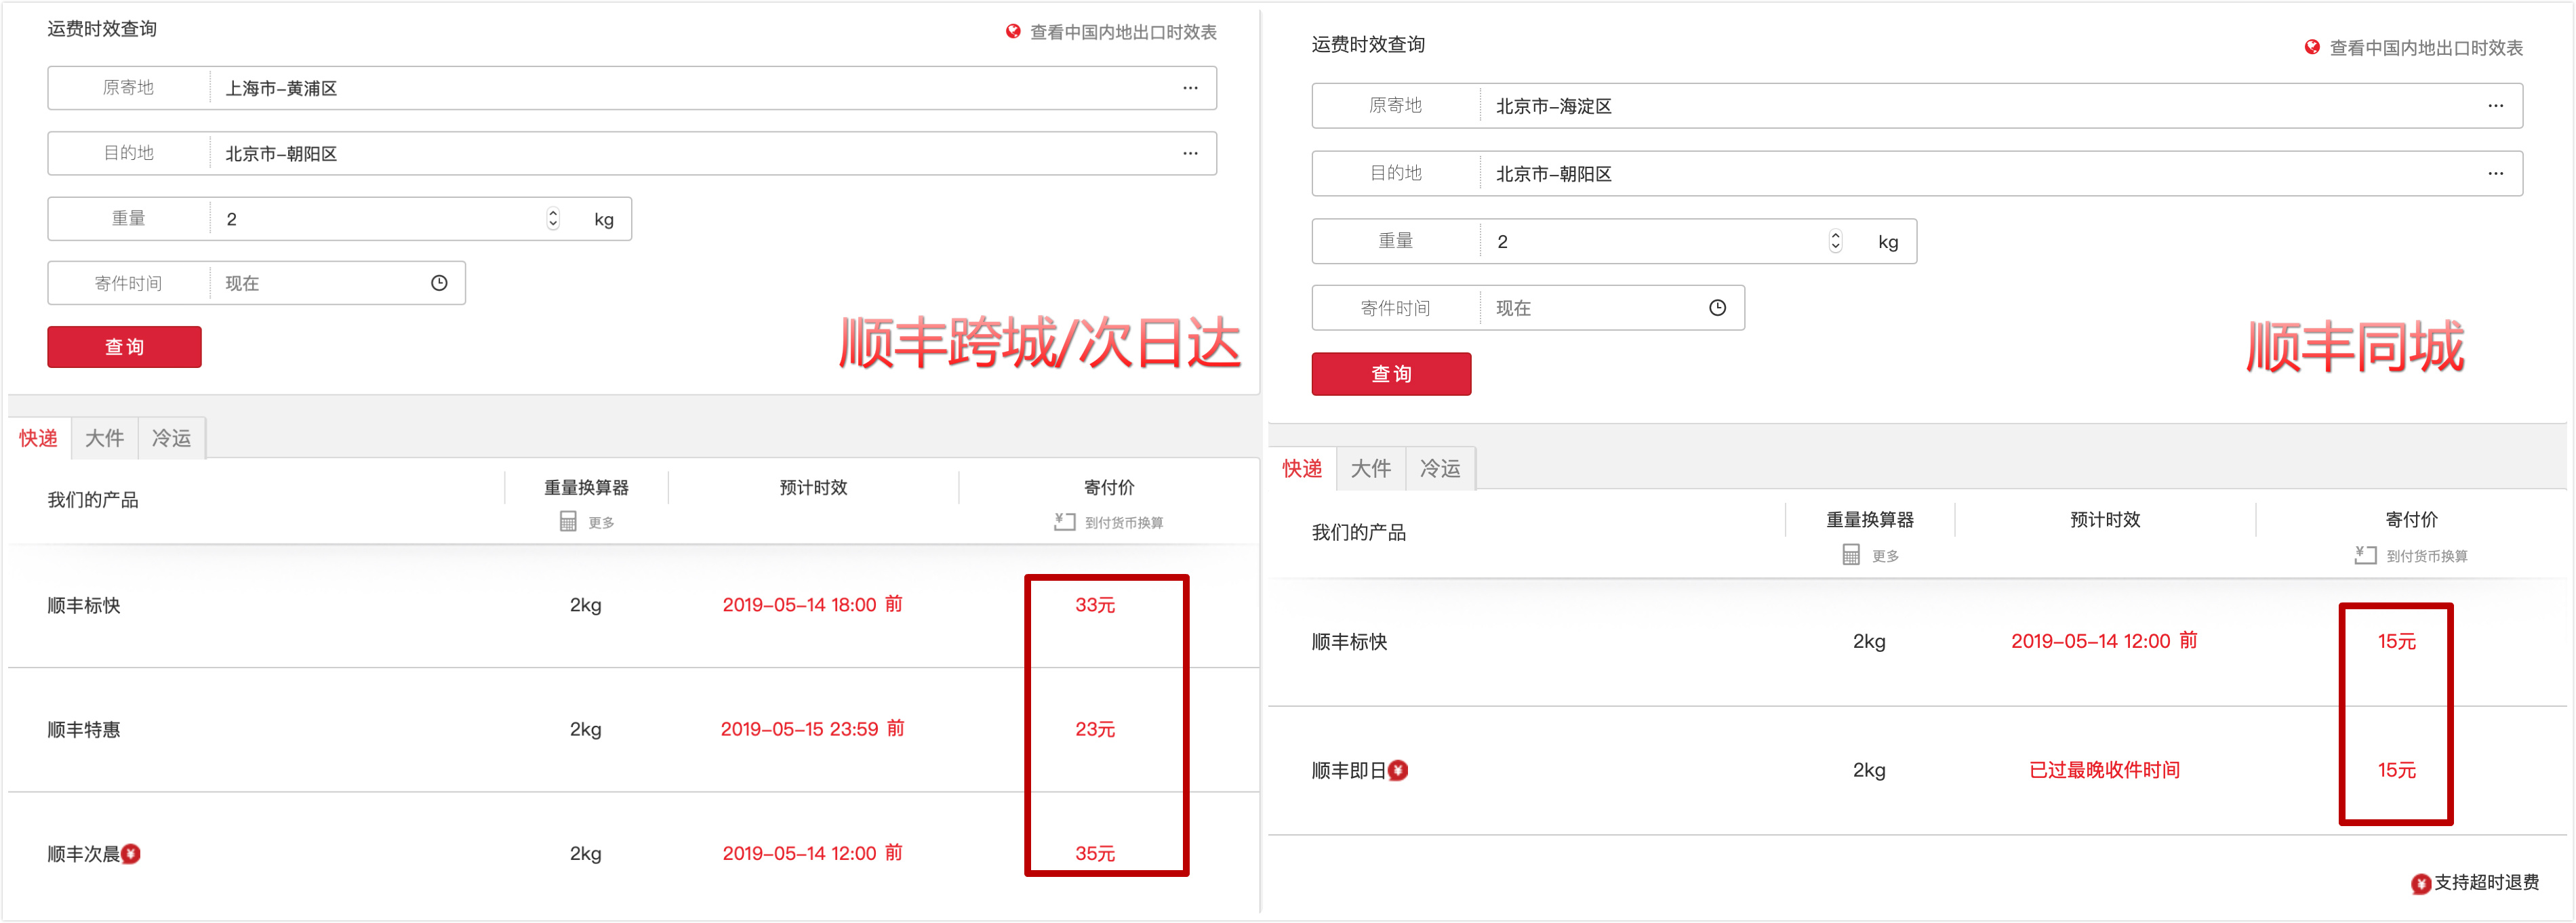This screenshot has width=2576, height=923.
Task: Open right 寄件时间 dropdown showing 现在
Action: (1612, 308)
